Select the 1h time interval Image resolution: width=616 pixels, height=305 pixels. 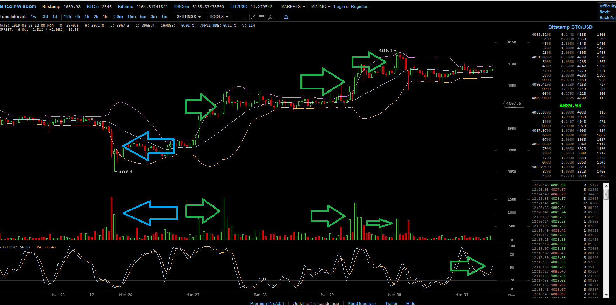click(105, 17)
